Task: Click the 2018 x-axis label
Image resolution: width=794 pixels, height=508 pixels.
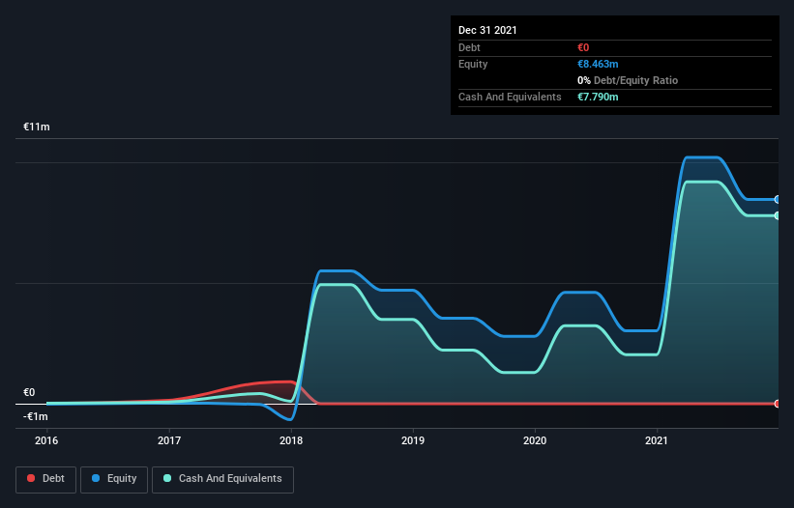Action: pyautogui.click(x=291, y=440)
